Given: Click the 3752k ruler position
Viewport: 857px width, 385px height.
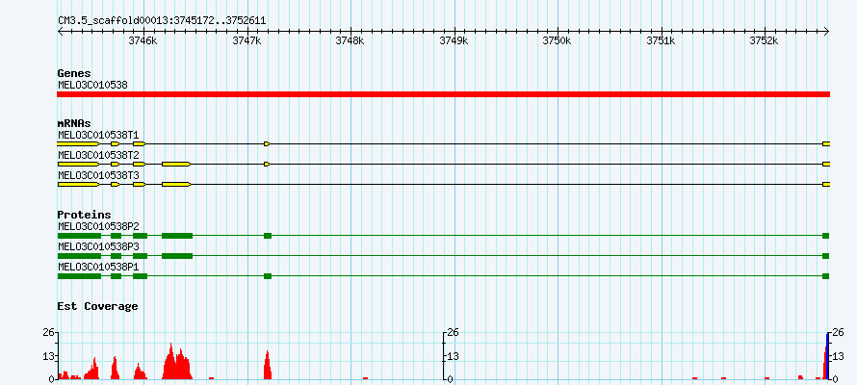Looking at the screenshot, I should tap(765, 41).
